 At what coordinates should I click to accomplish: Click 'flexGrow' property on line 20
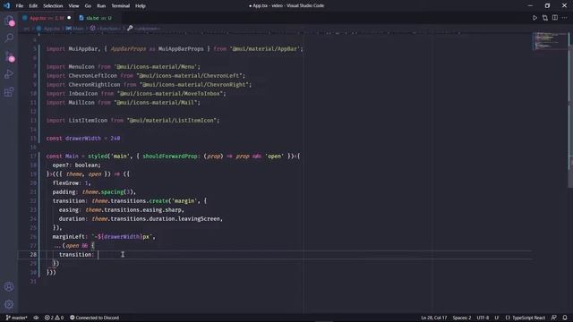[x=65, y=182]
